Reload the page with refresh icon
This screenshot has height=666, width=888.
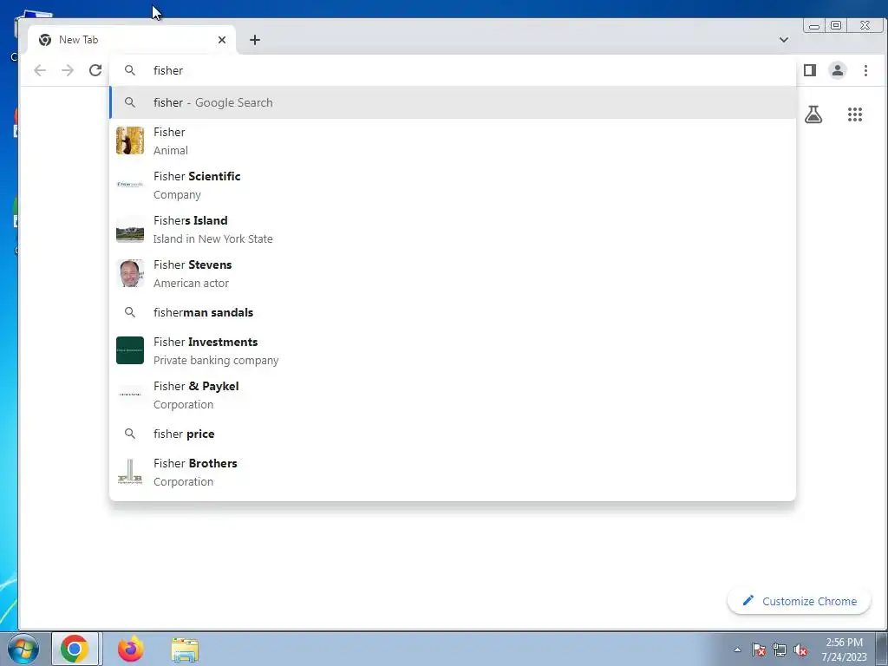(95, 70)
